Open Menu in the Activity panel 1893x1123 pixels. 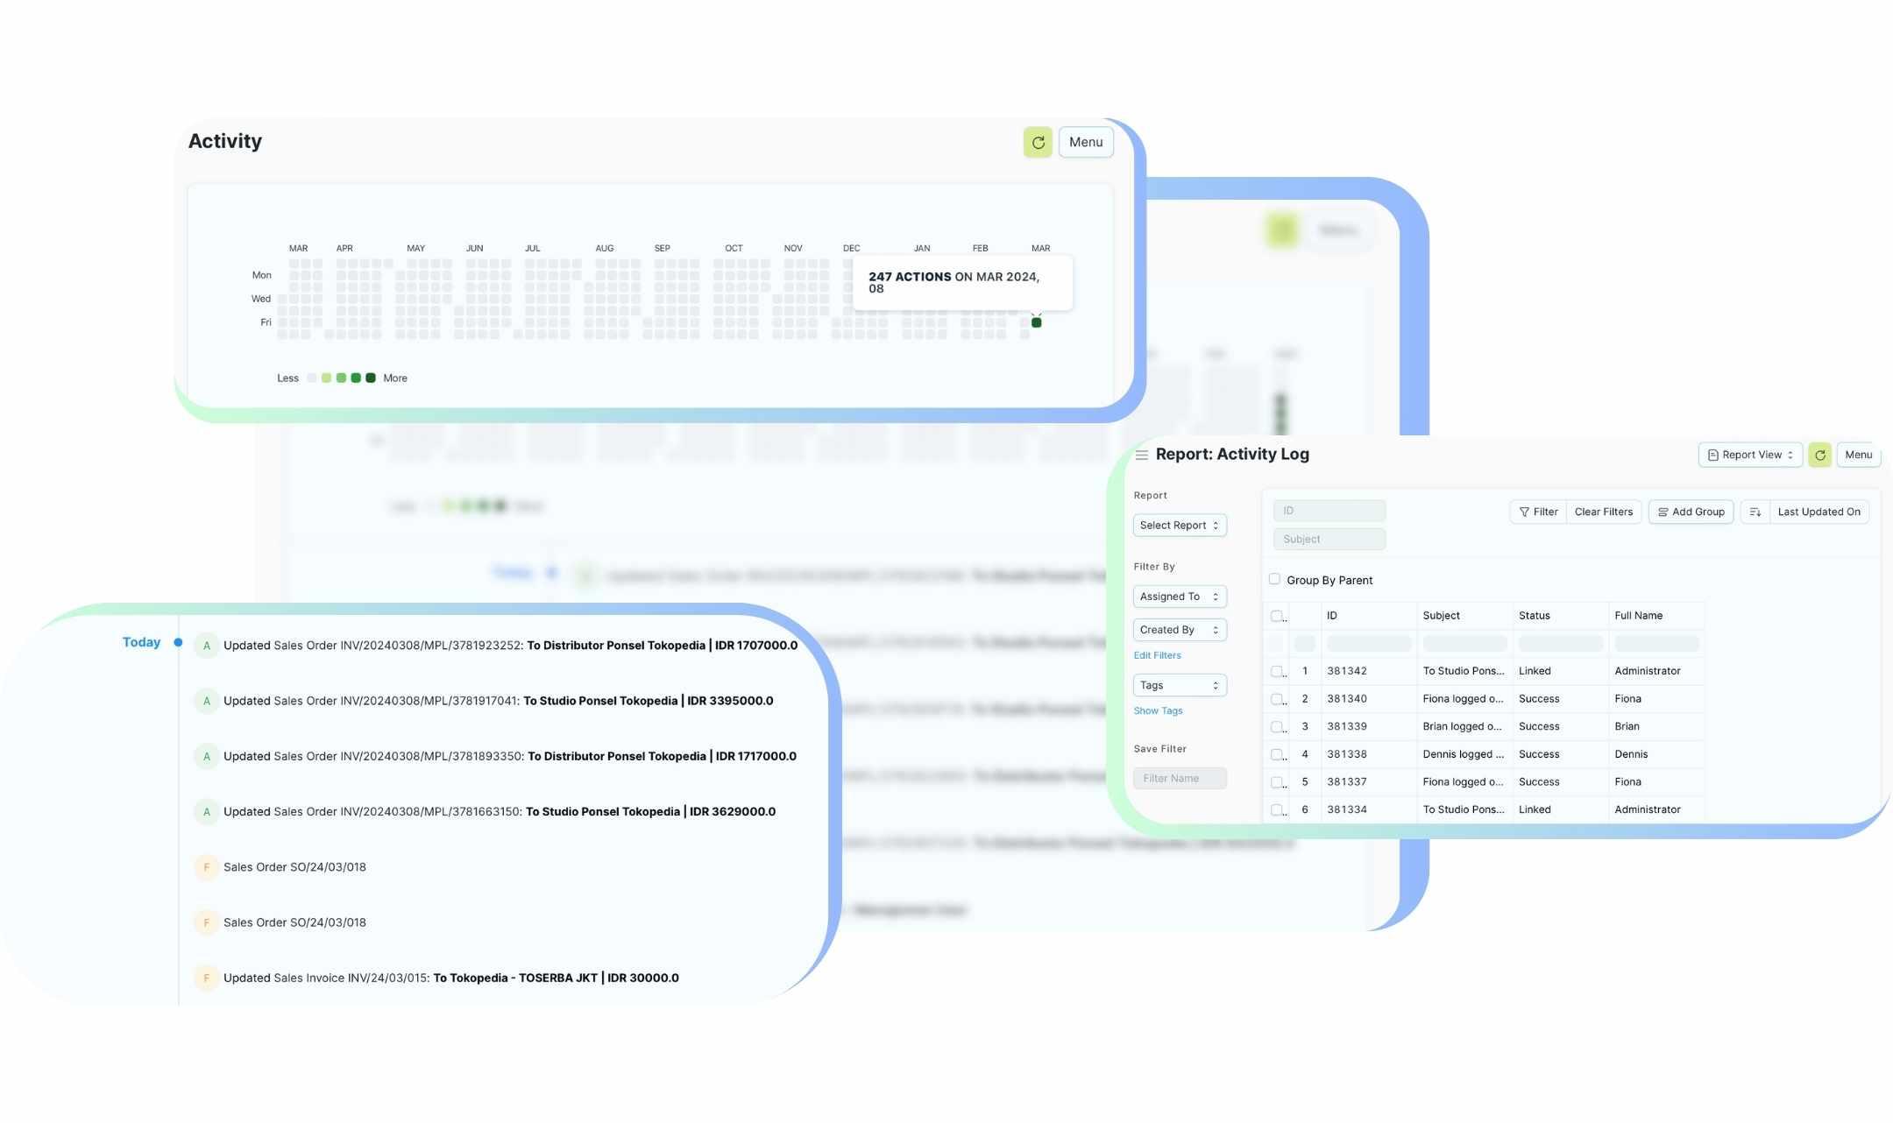pyautogui.click(x=1085, y=142)
